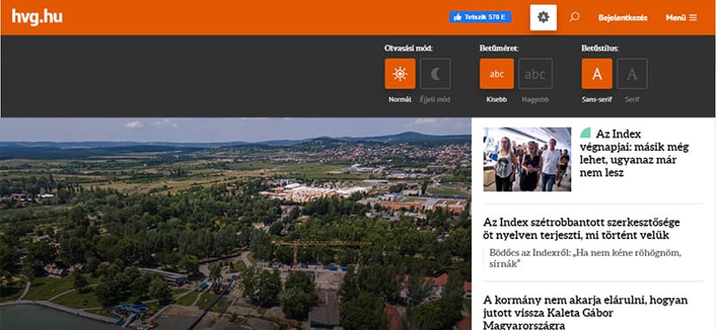Viewport: 716px width, 330px height.
Task: Open 'A kormány nem akarja elárulni' article
Action: 585,312
